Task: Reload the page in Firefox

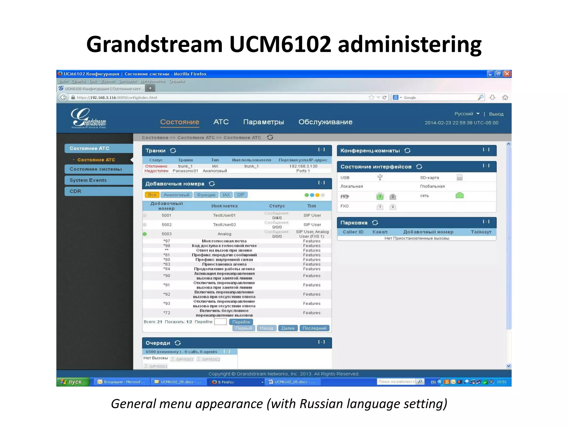Action: coord(384,97)
